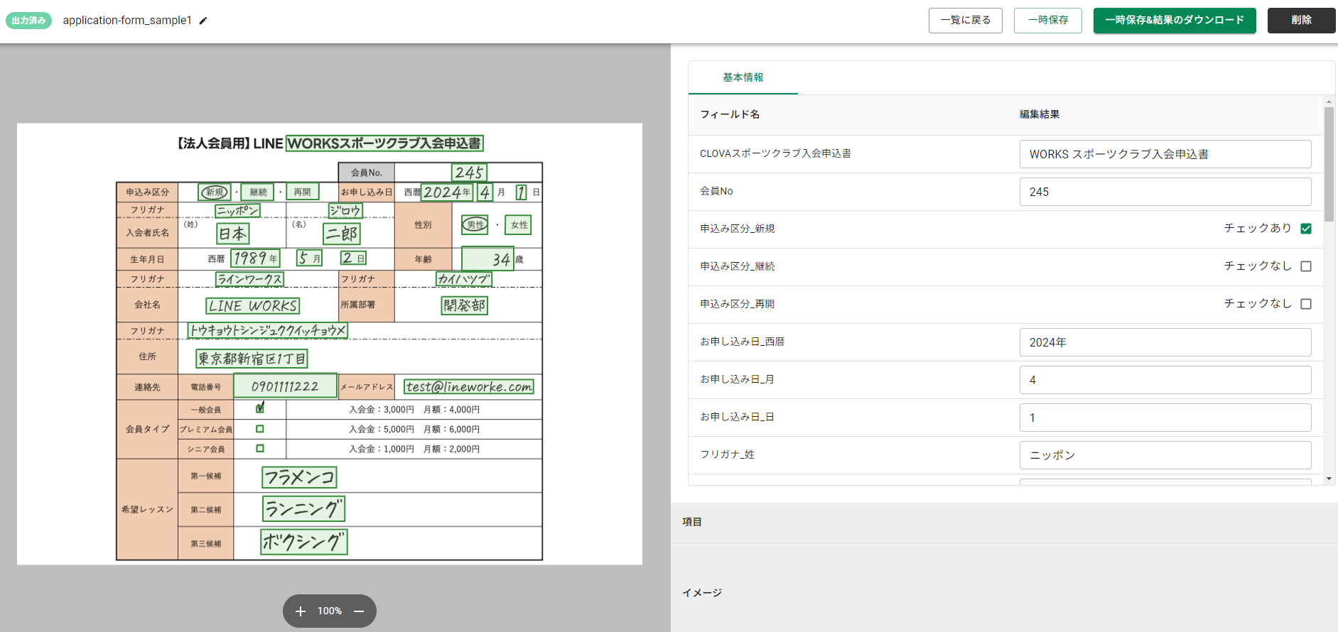1338x632 pixels.
Task: Click the scrollbar up arrow
Action: pos(1329,102)
